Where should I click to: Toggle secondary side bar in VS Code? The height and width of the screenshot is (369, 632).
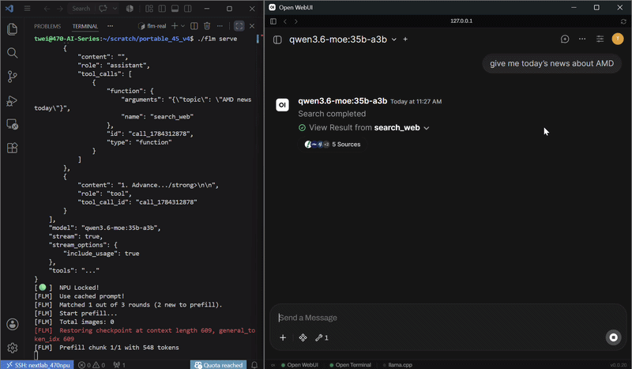[188, 9]
